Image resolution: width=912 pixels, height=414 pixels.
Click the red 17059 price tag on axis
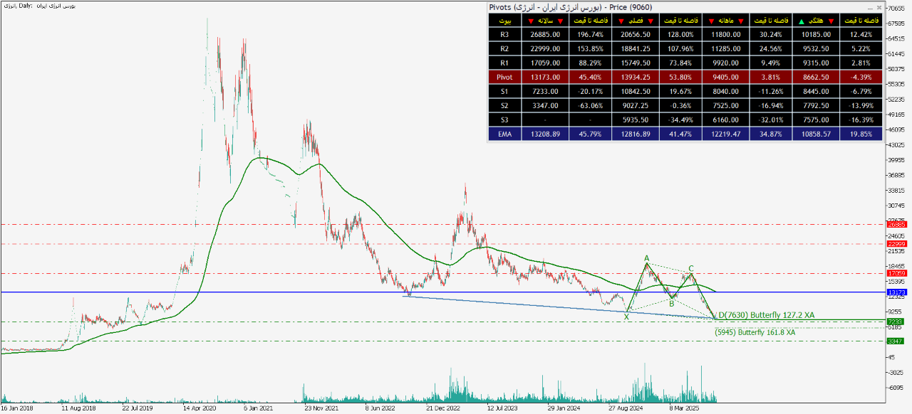click(896, 273)
